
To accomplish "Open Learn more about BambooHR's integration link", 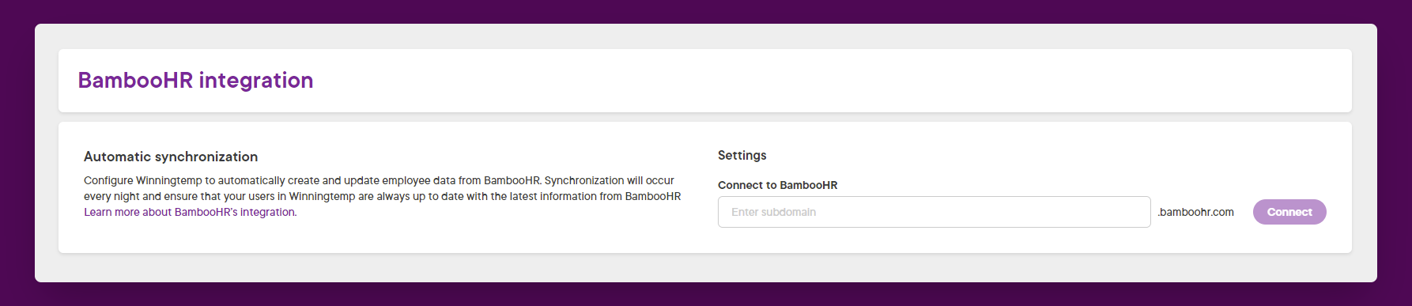I will tap(190, 212).
